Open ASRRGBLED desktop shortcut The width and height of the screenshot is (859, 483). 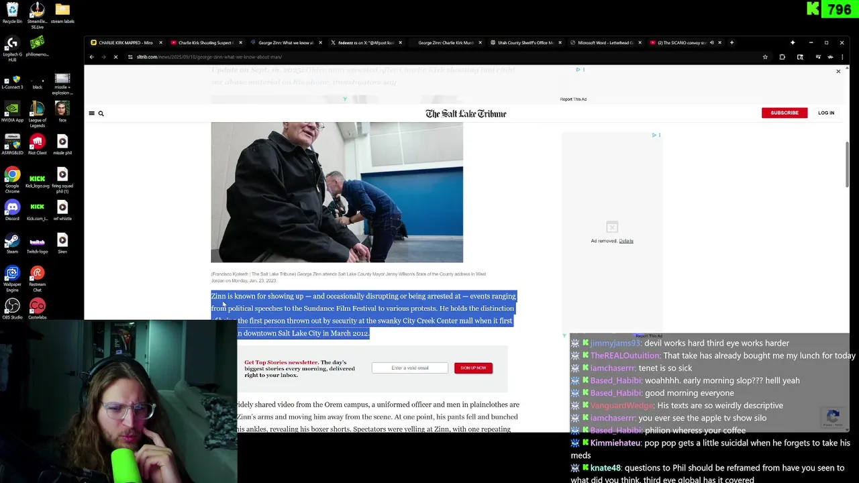[12, 144]
